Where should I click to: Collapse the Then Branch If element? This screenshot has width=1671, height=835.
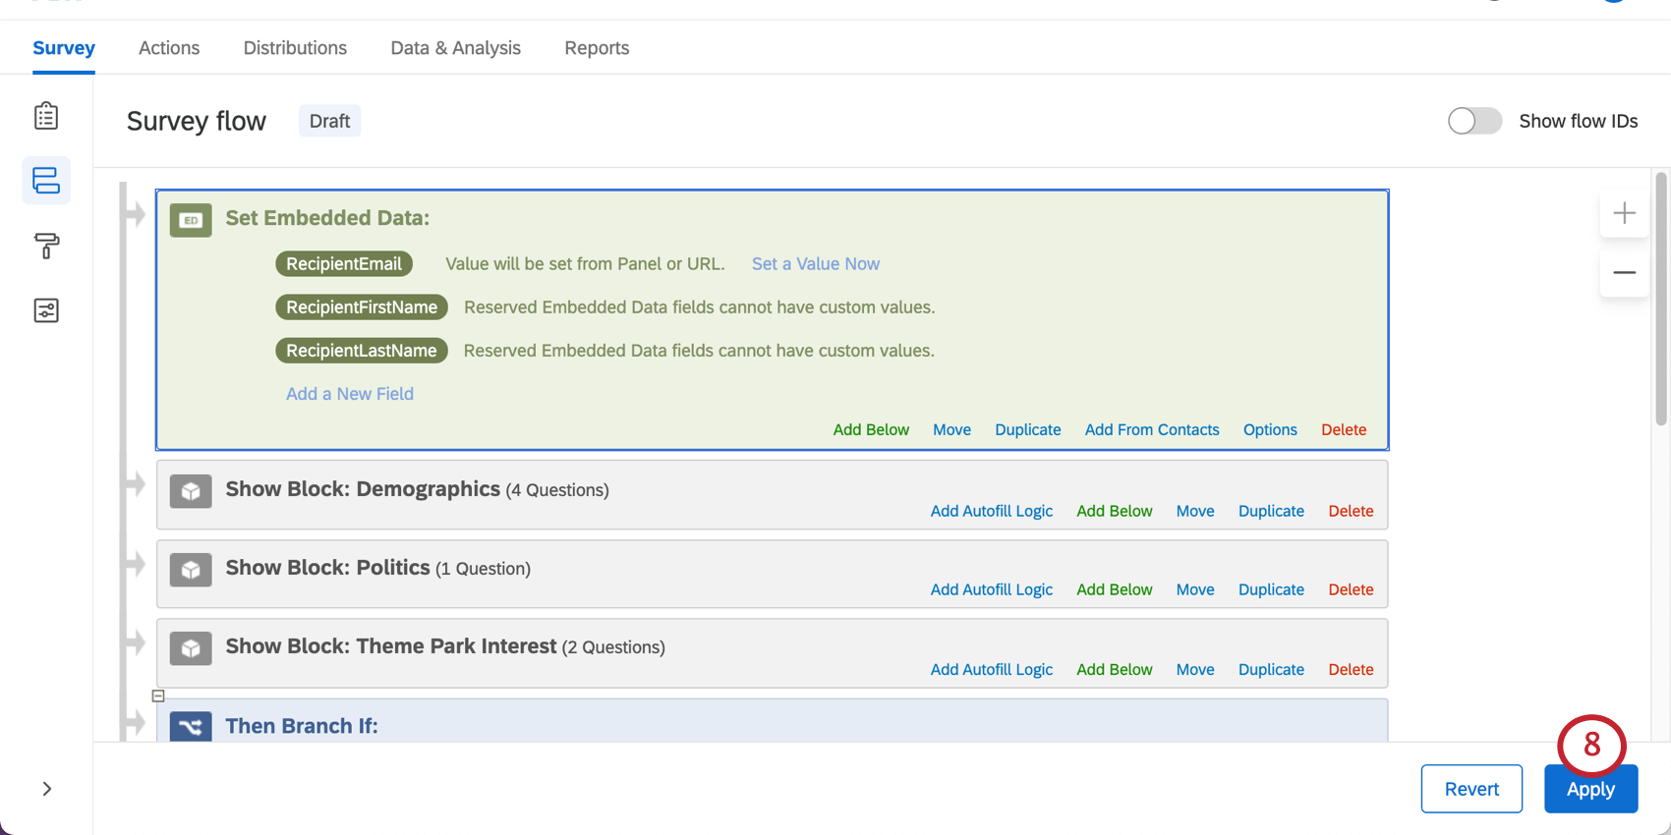(158, 696)
